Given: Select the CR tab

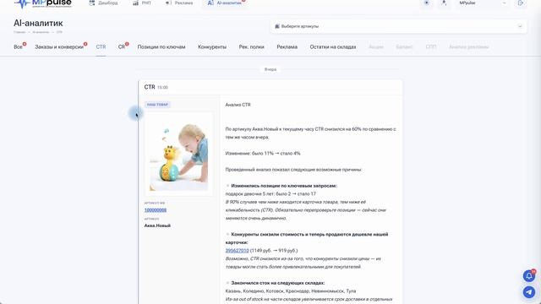Looking at the screenshot, I should click(122, 47).
